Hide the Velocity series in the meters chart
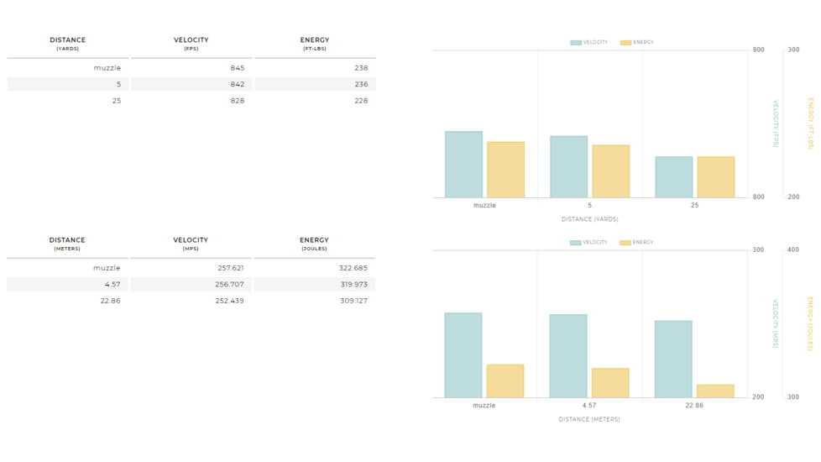This screenshot has width=821, height=462. [588, 242]
